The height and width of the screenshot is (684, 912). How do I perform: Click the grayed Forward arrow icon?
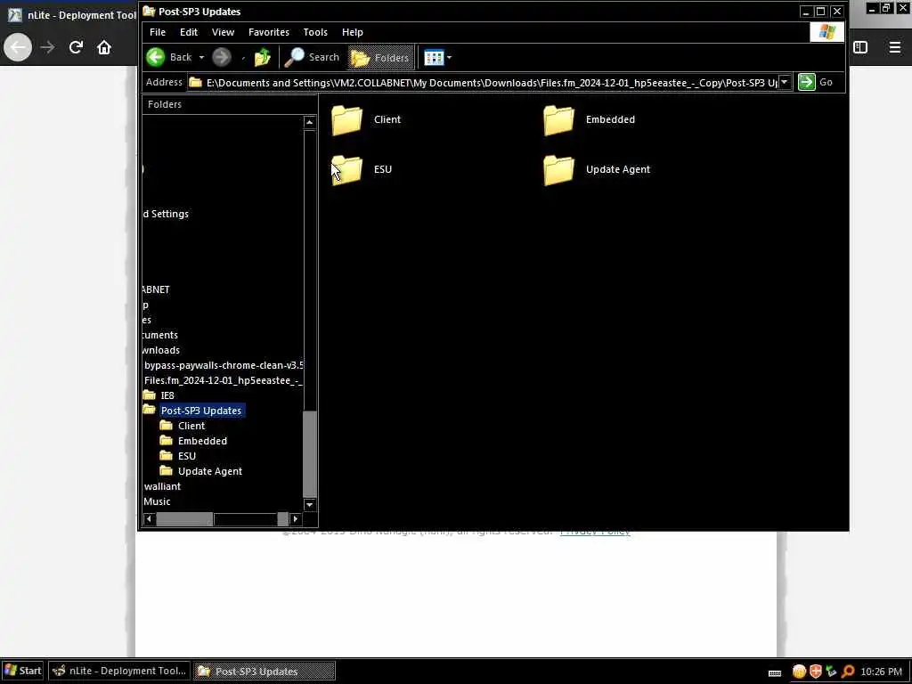tap(222, 57)
